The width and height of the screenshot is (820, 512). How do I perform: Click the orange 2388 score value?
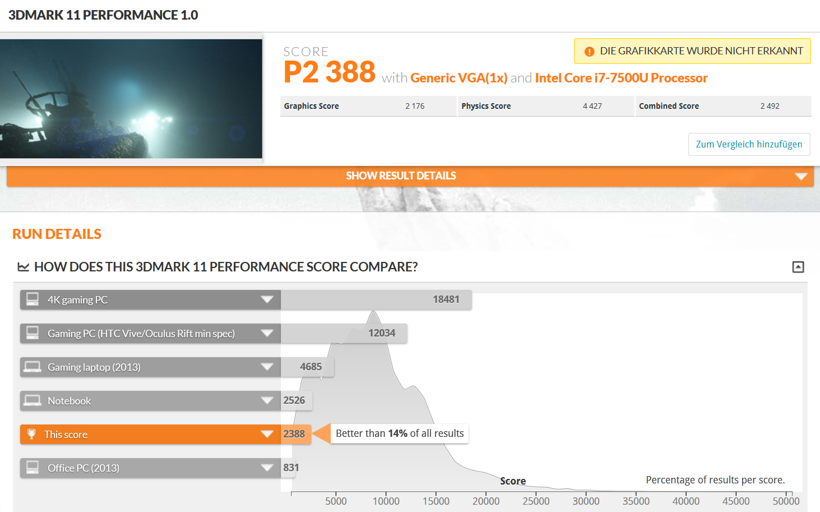coord(294,434)
